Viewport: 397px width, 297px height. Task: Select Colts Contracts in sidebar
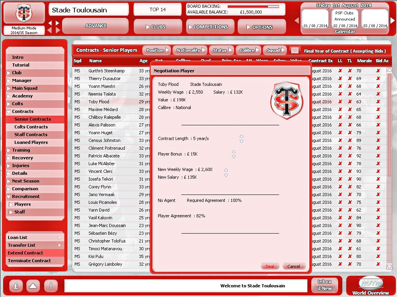tap(35, 127)
